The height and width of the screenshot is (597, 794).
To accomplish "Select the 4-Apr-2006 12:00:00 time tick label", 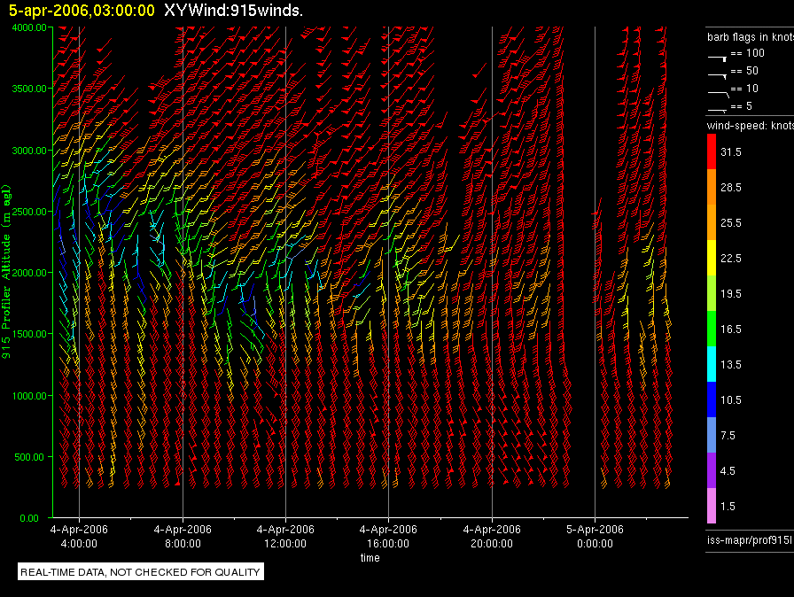I will 285,536.
